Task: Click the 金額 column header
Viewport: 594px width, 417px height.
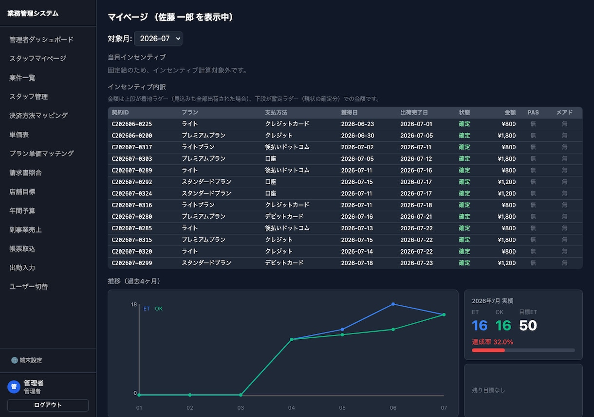Action: coord(510,112)
